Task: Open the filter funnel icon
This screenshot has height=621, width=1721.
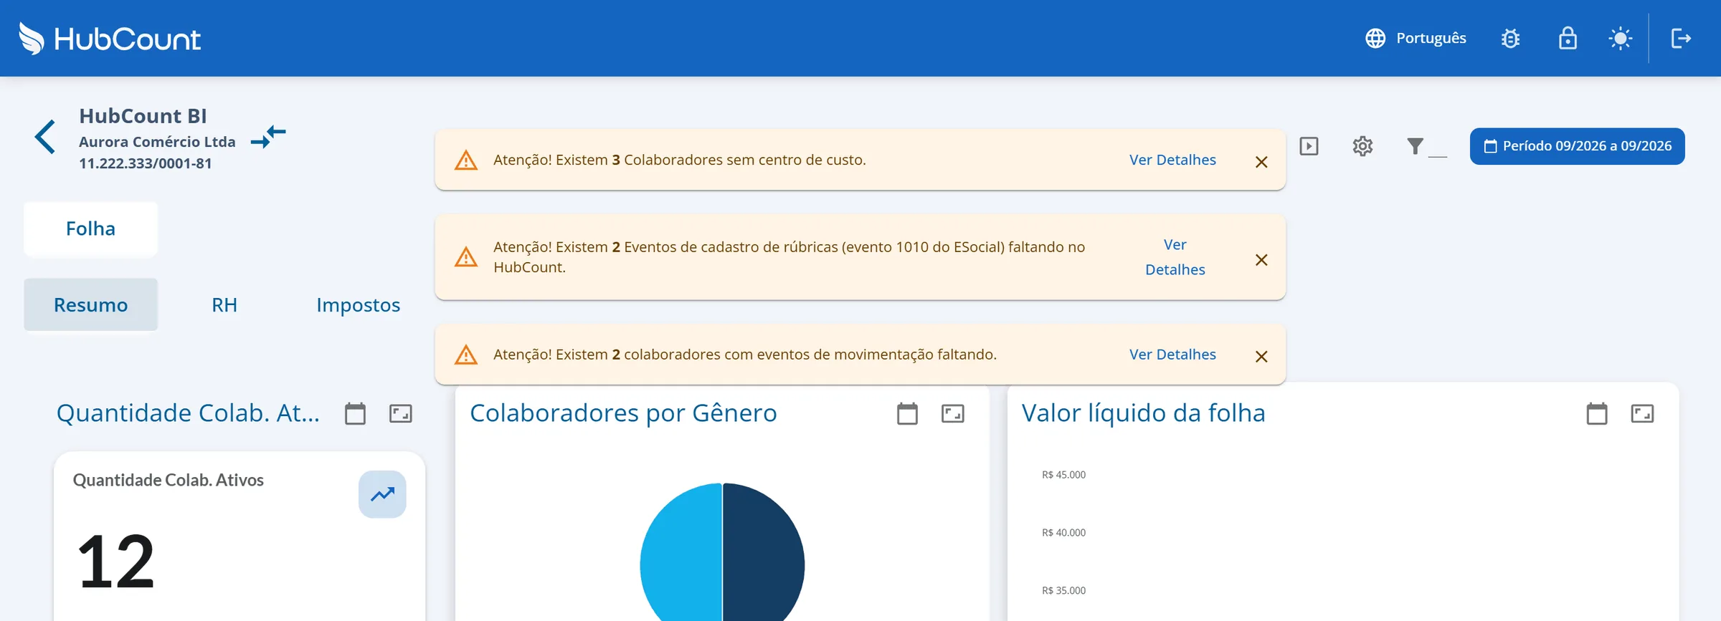Action: point(1415,146)
